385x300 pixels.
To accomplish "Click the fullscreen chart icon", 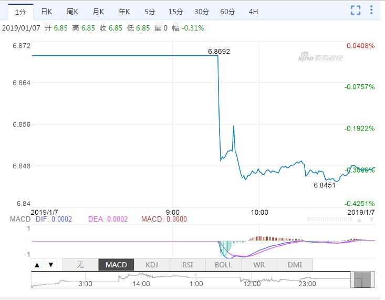I will coord(356,10).
